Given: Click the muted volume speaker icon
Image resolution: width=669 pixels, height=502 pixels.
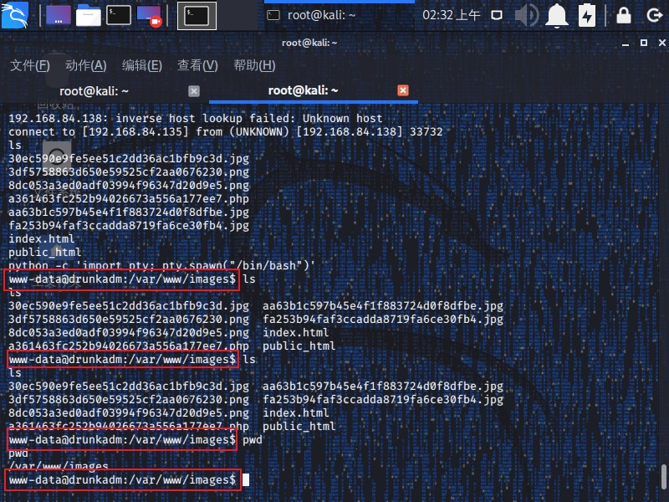Looking at the screenshot, I should point(527,15).
